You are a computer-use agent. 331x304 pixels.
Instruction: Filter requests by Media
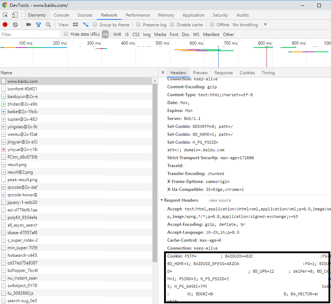coord(160,34)
